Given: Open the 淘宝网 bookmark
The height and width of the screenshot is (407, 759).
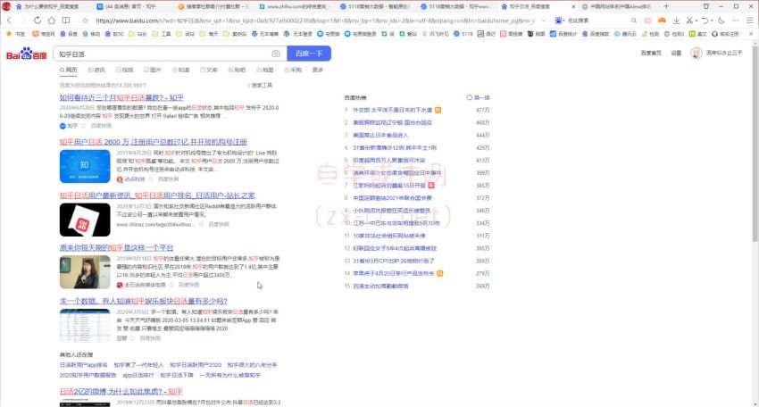Looking at the screenshot, I should pos(43,34).
